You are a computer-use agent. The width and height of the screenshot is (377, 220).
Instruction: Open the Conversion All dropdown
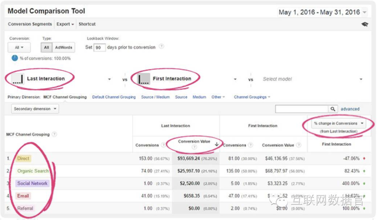click(19, 48)
